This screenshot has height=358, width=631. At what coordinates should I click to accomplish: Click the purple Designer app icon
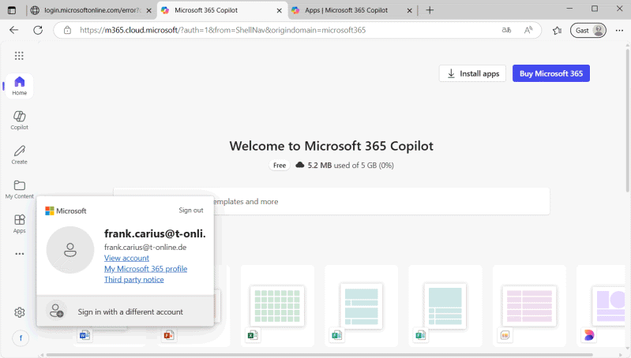pos(589,335)
